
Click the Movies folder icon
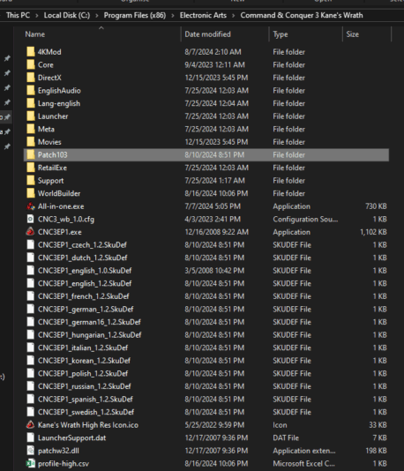(31, 142)
